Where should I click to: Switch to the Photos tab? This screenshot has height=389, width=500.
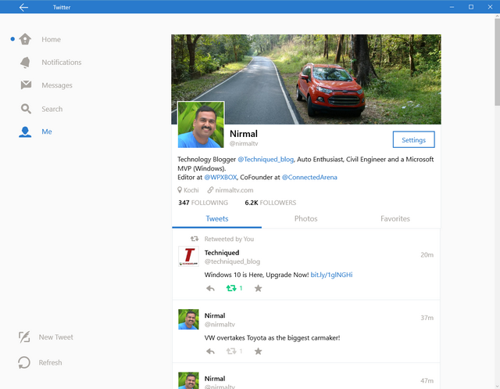pyautogui.click(x=305, y=219)
